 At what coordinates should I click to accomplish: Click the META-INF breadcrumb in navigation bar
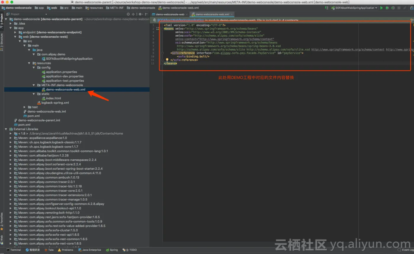(x=115, y=8)
